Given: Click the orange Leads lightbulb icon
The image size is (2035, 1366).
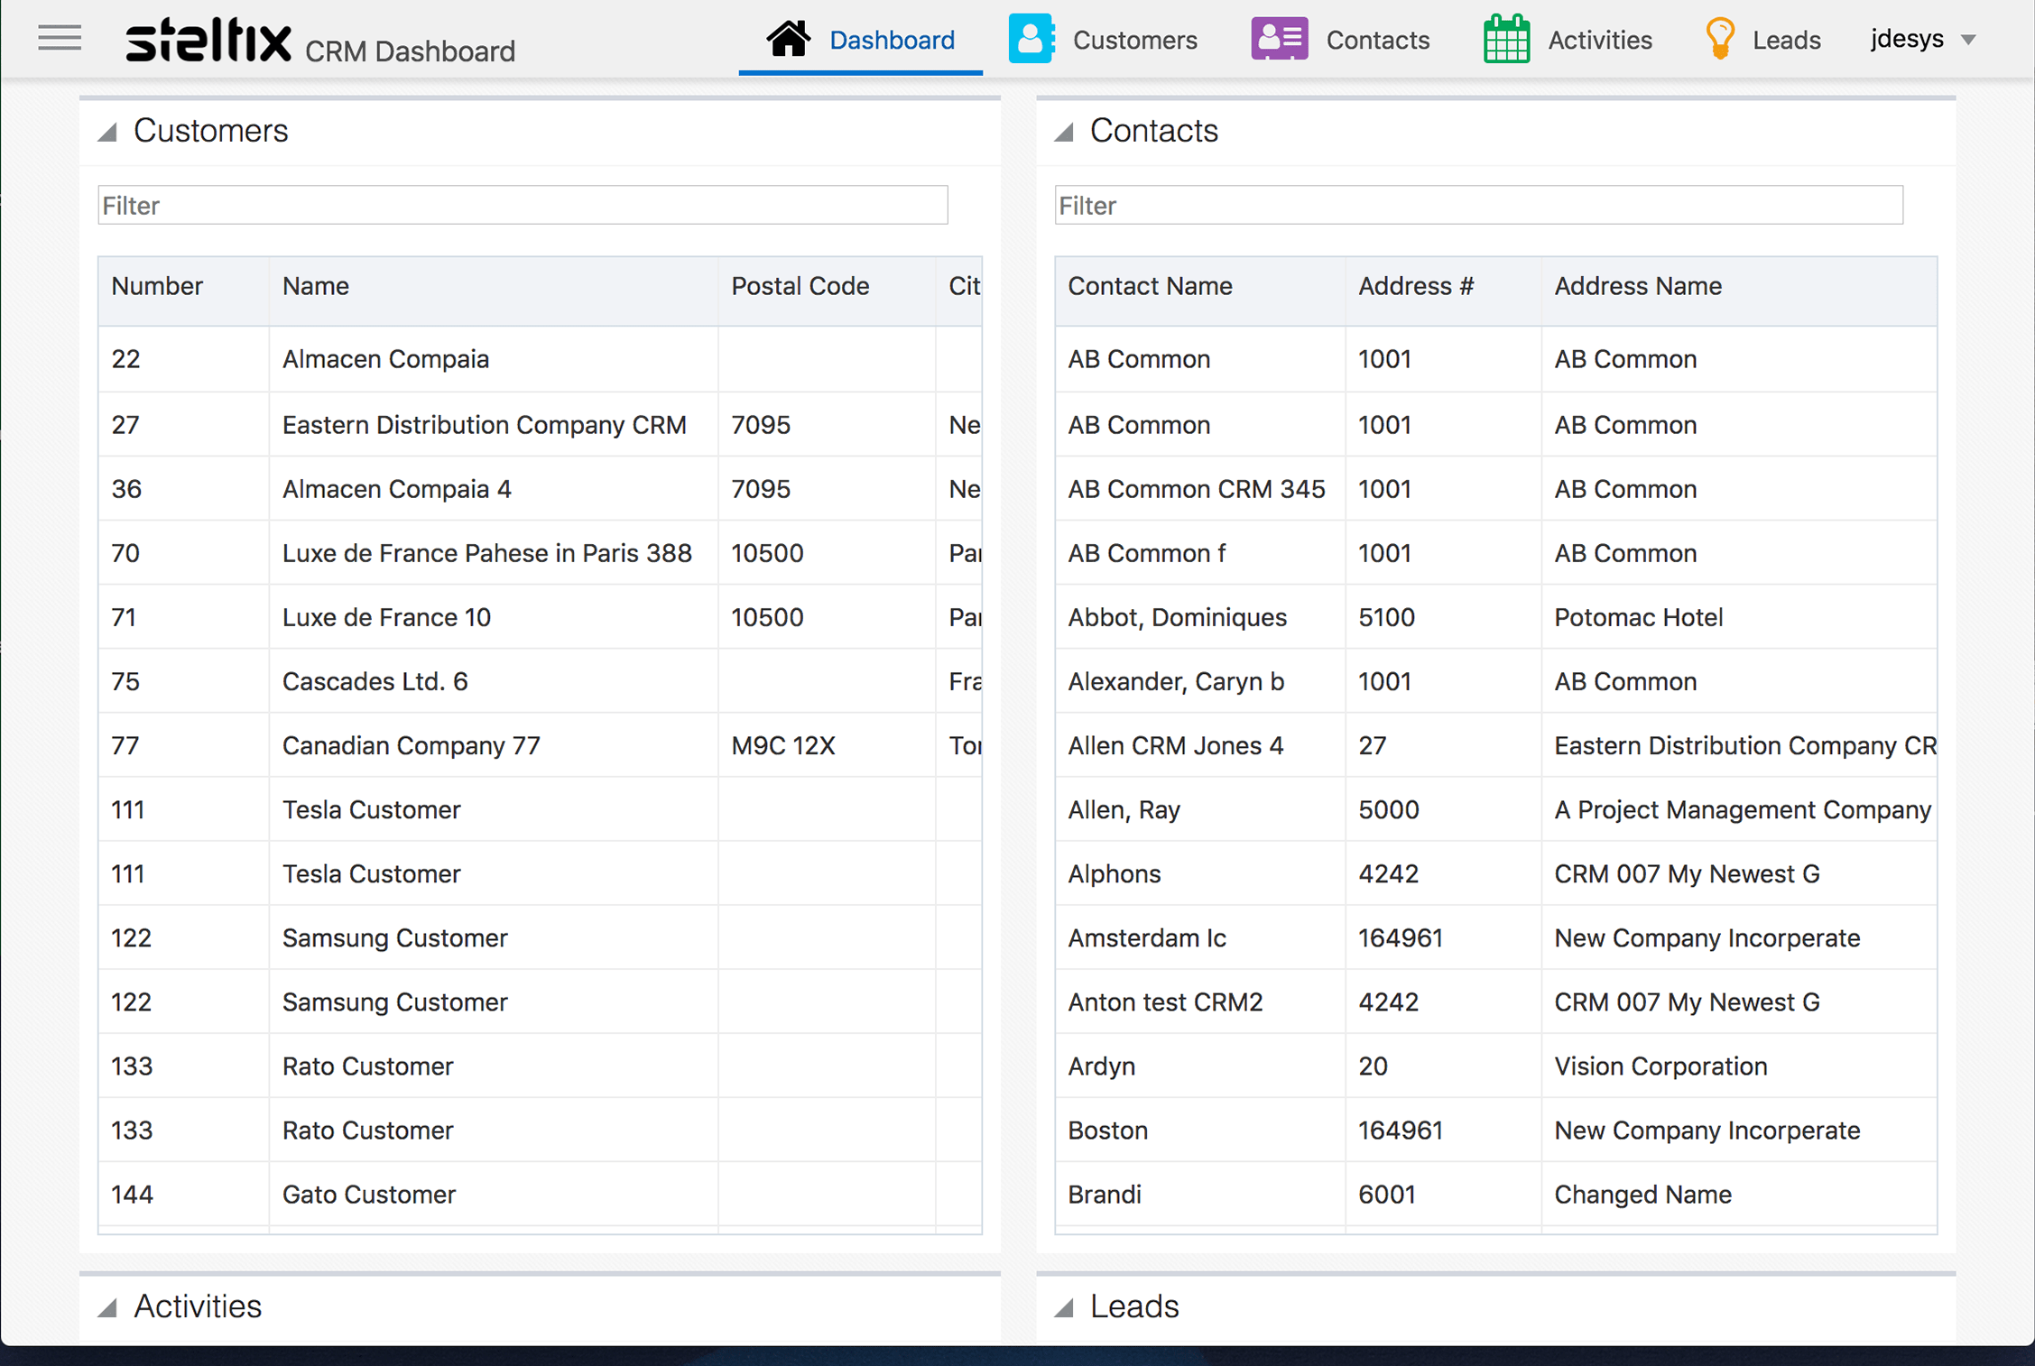Looking at the screenshot, I should 1720,39.
